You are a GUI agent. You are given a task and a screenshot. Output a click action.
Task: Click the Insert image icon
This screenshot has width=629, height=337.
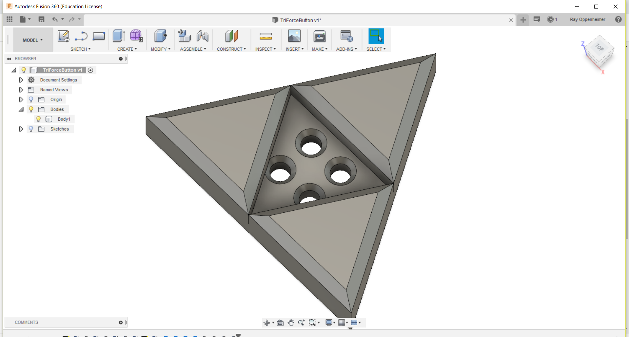[x=294, y=36]
